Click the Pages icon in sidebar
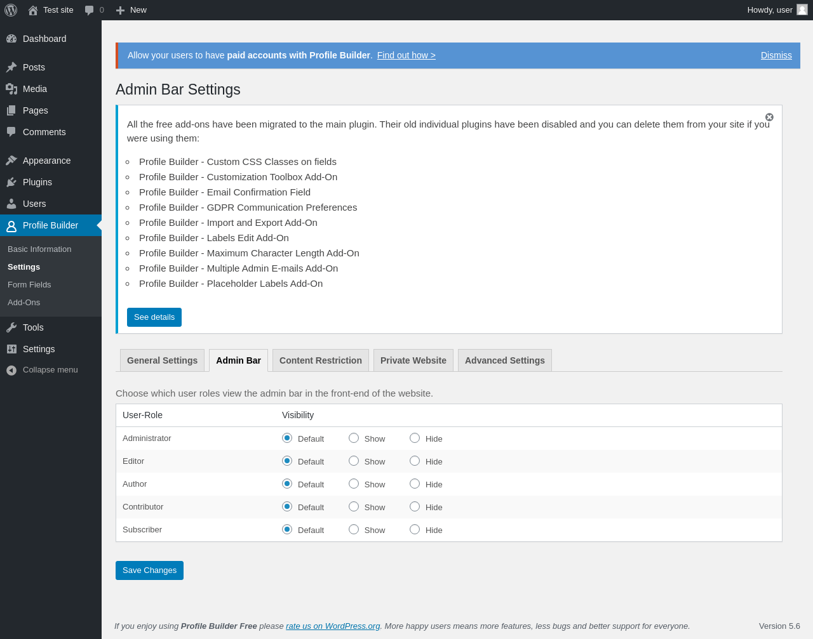This screenshot has width=813, height=639. pyautogui.click(x=11, y=110)
